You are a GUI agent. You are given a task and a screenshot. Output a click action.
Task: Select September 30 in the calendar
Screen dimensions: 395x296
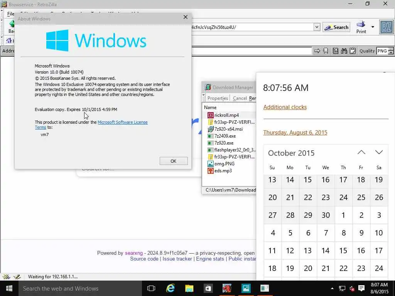click(326, 215)
